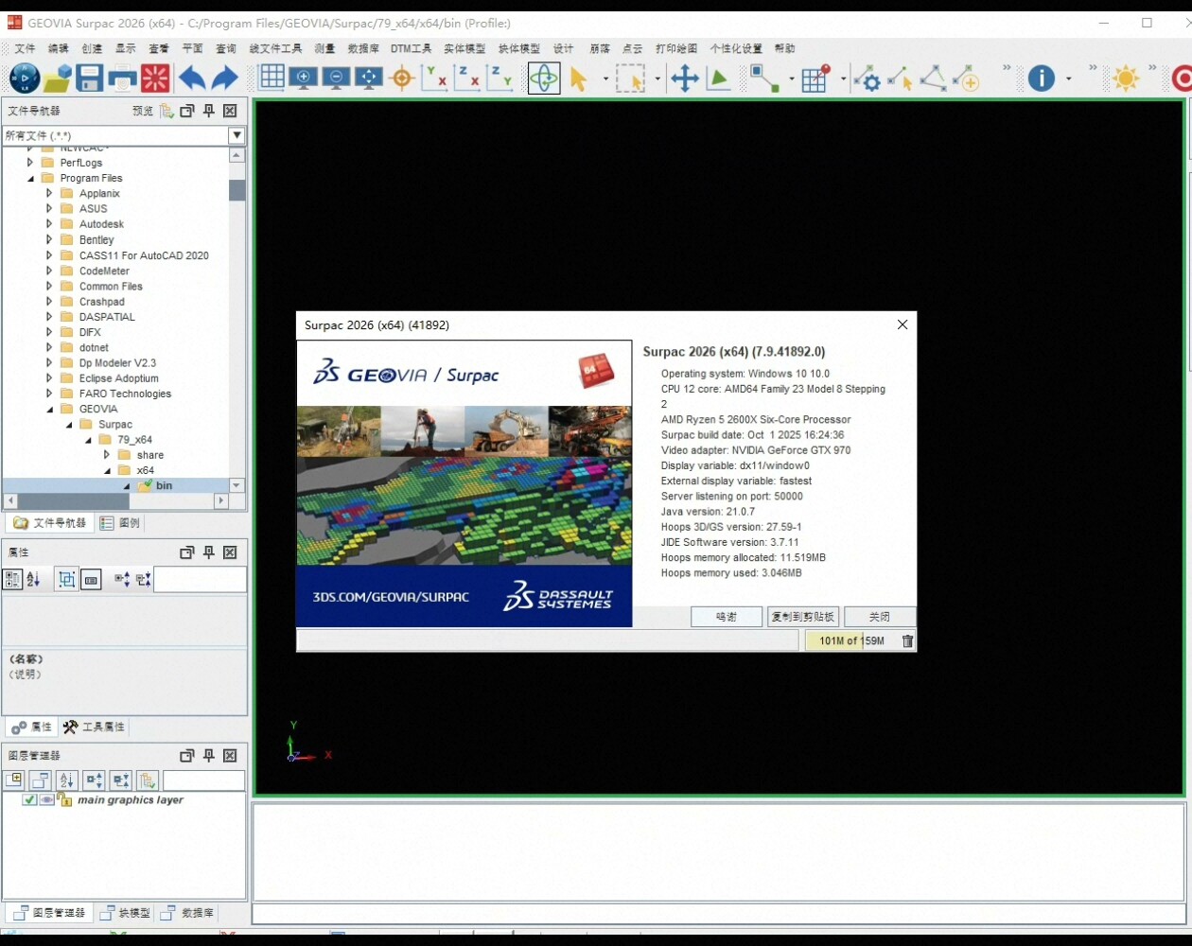Image resolution: width=1192 pixels, height=946 pixels.
Task: Click the Save floppy disk icon
Action: (89, 78)
